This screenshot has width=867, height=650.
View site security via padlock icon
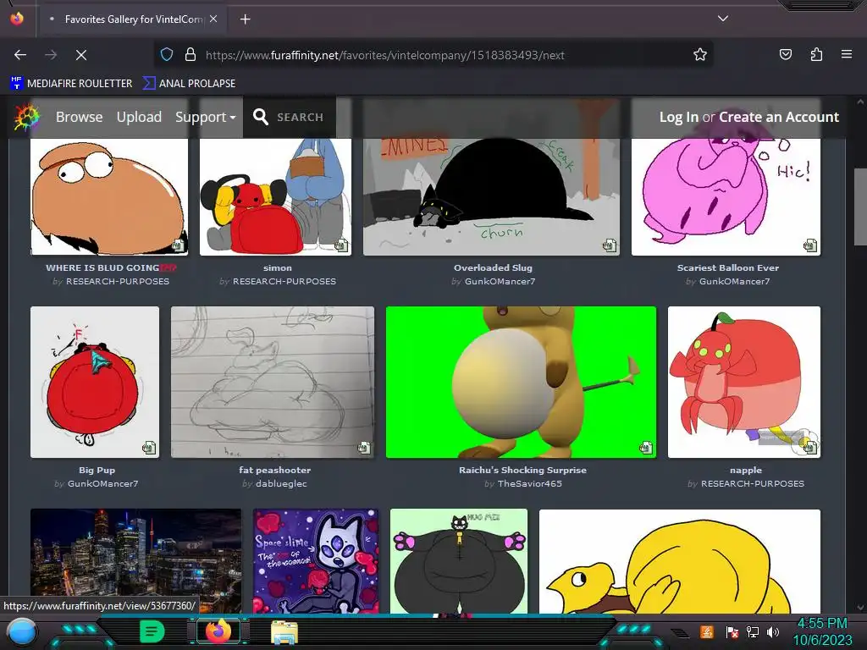point(191,54)
